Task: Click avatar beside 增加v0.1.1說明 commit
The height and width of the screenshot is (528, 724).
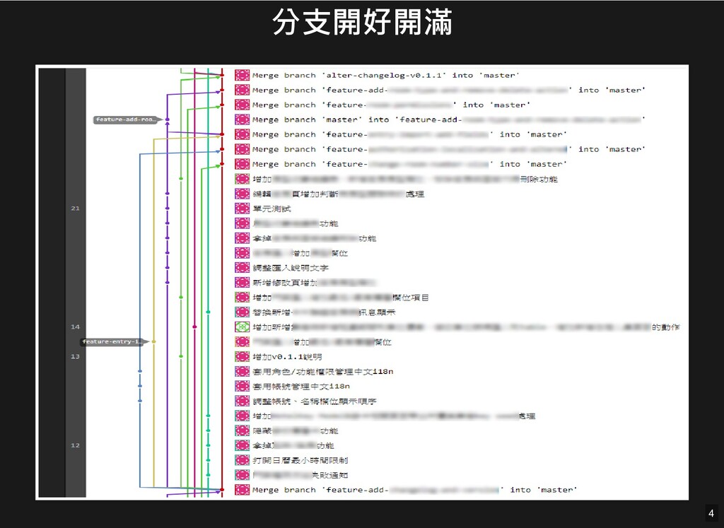Action: click(242, 357)
